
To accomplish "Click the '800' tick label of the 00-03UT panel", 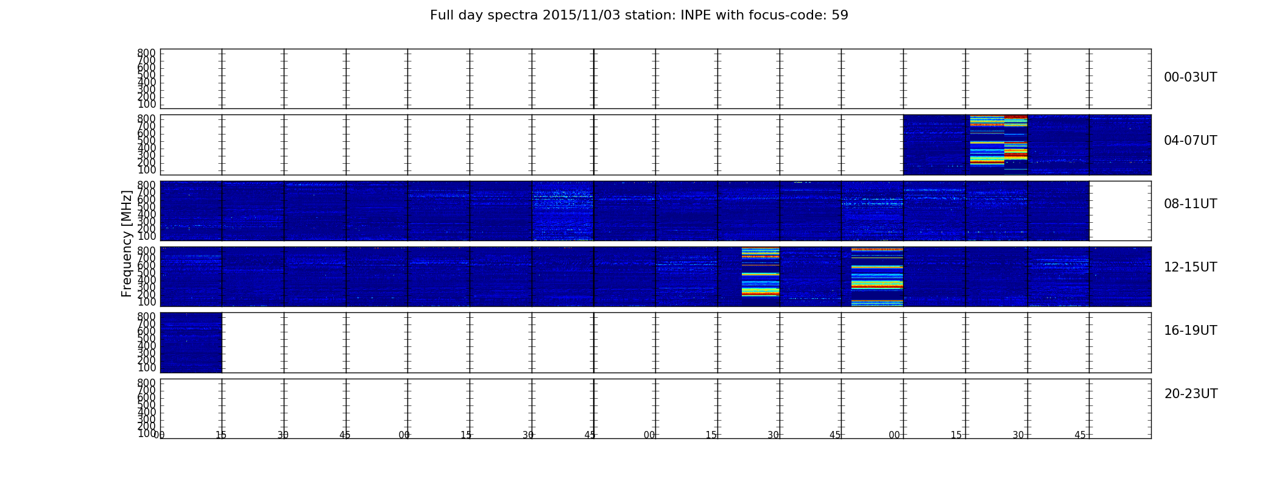I will [146, 54].
